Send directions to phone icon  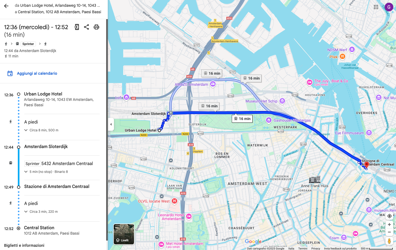pos(77,27)
